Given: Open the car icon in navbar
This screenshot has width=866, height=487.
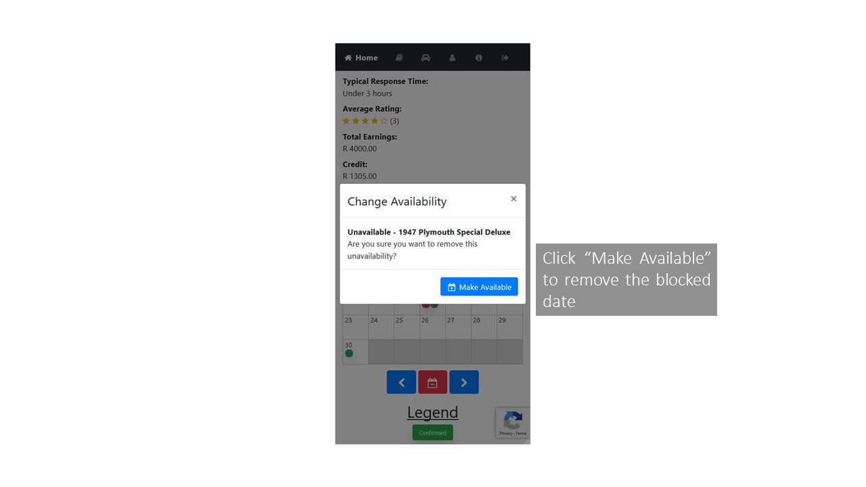Looking at the screenshot, I should (426, 58).
